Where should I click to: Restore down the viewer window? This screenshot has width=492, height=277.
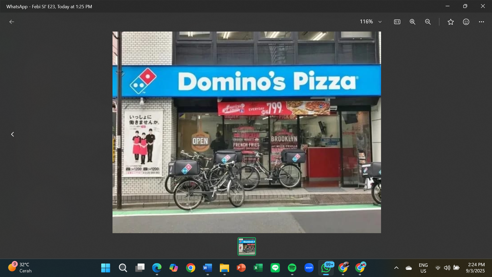point(465,6)
